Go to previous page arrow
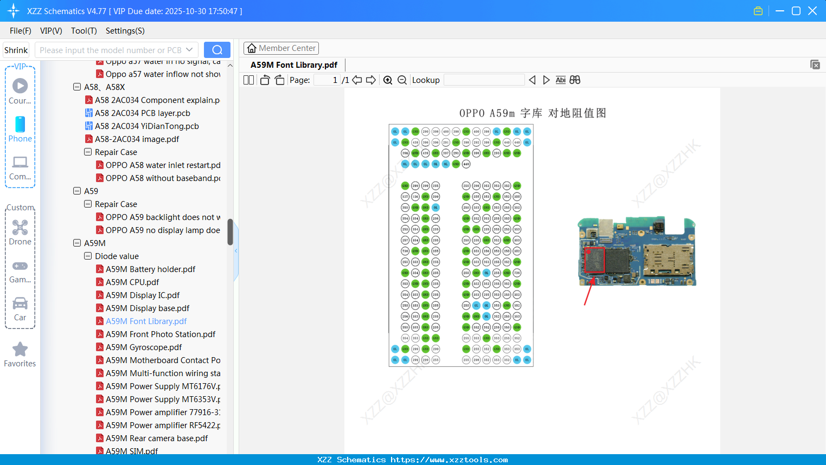Viewport: 826px width, 465px height. click(357, 80)
